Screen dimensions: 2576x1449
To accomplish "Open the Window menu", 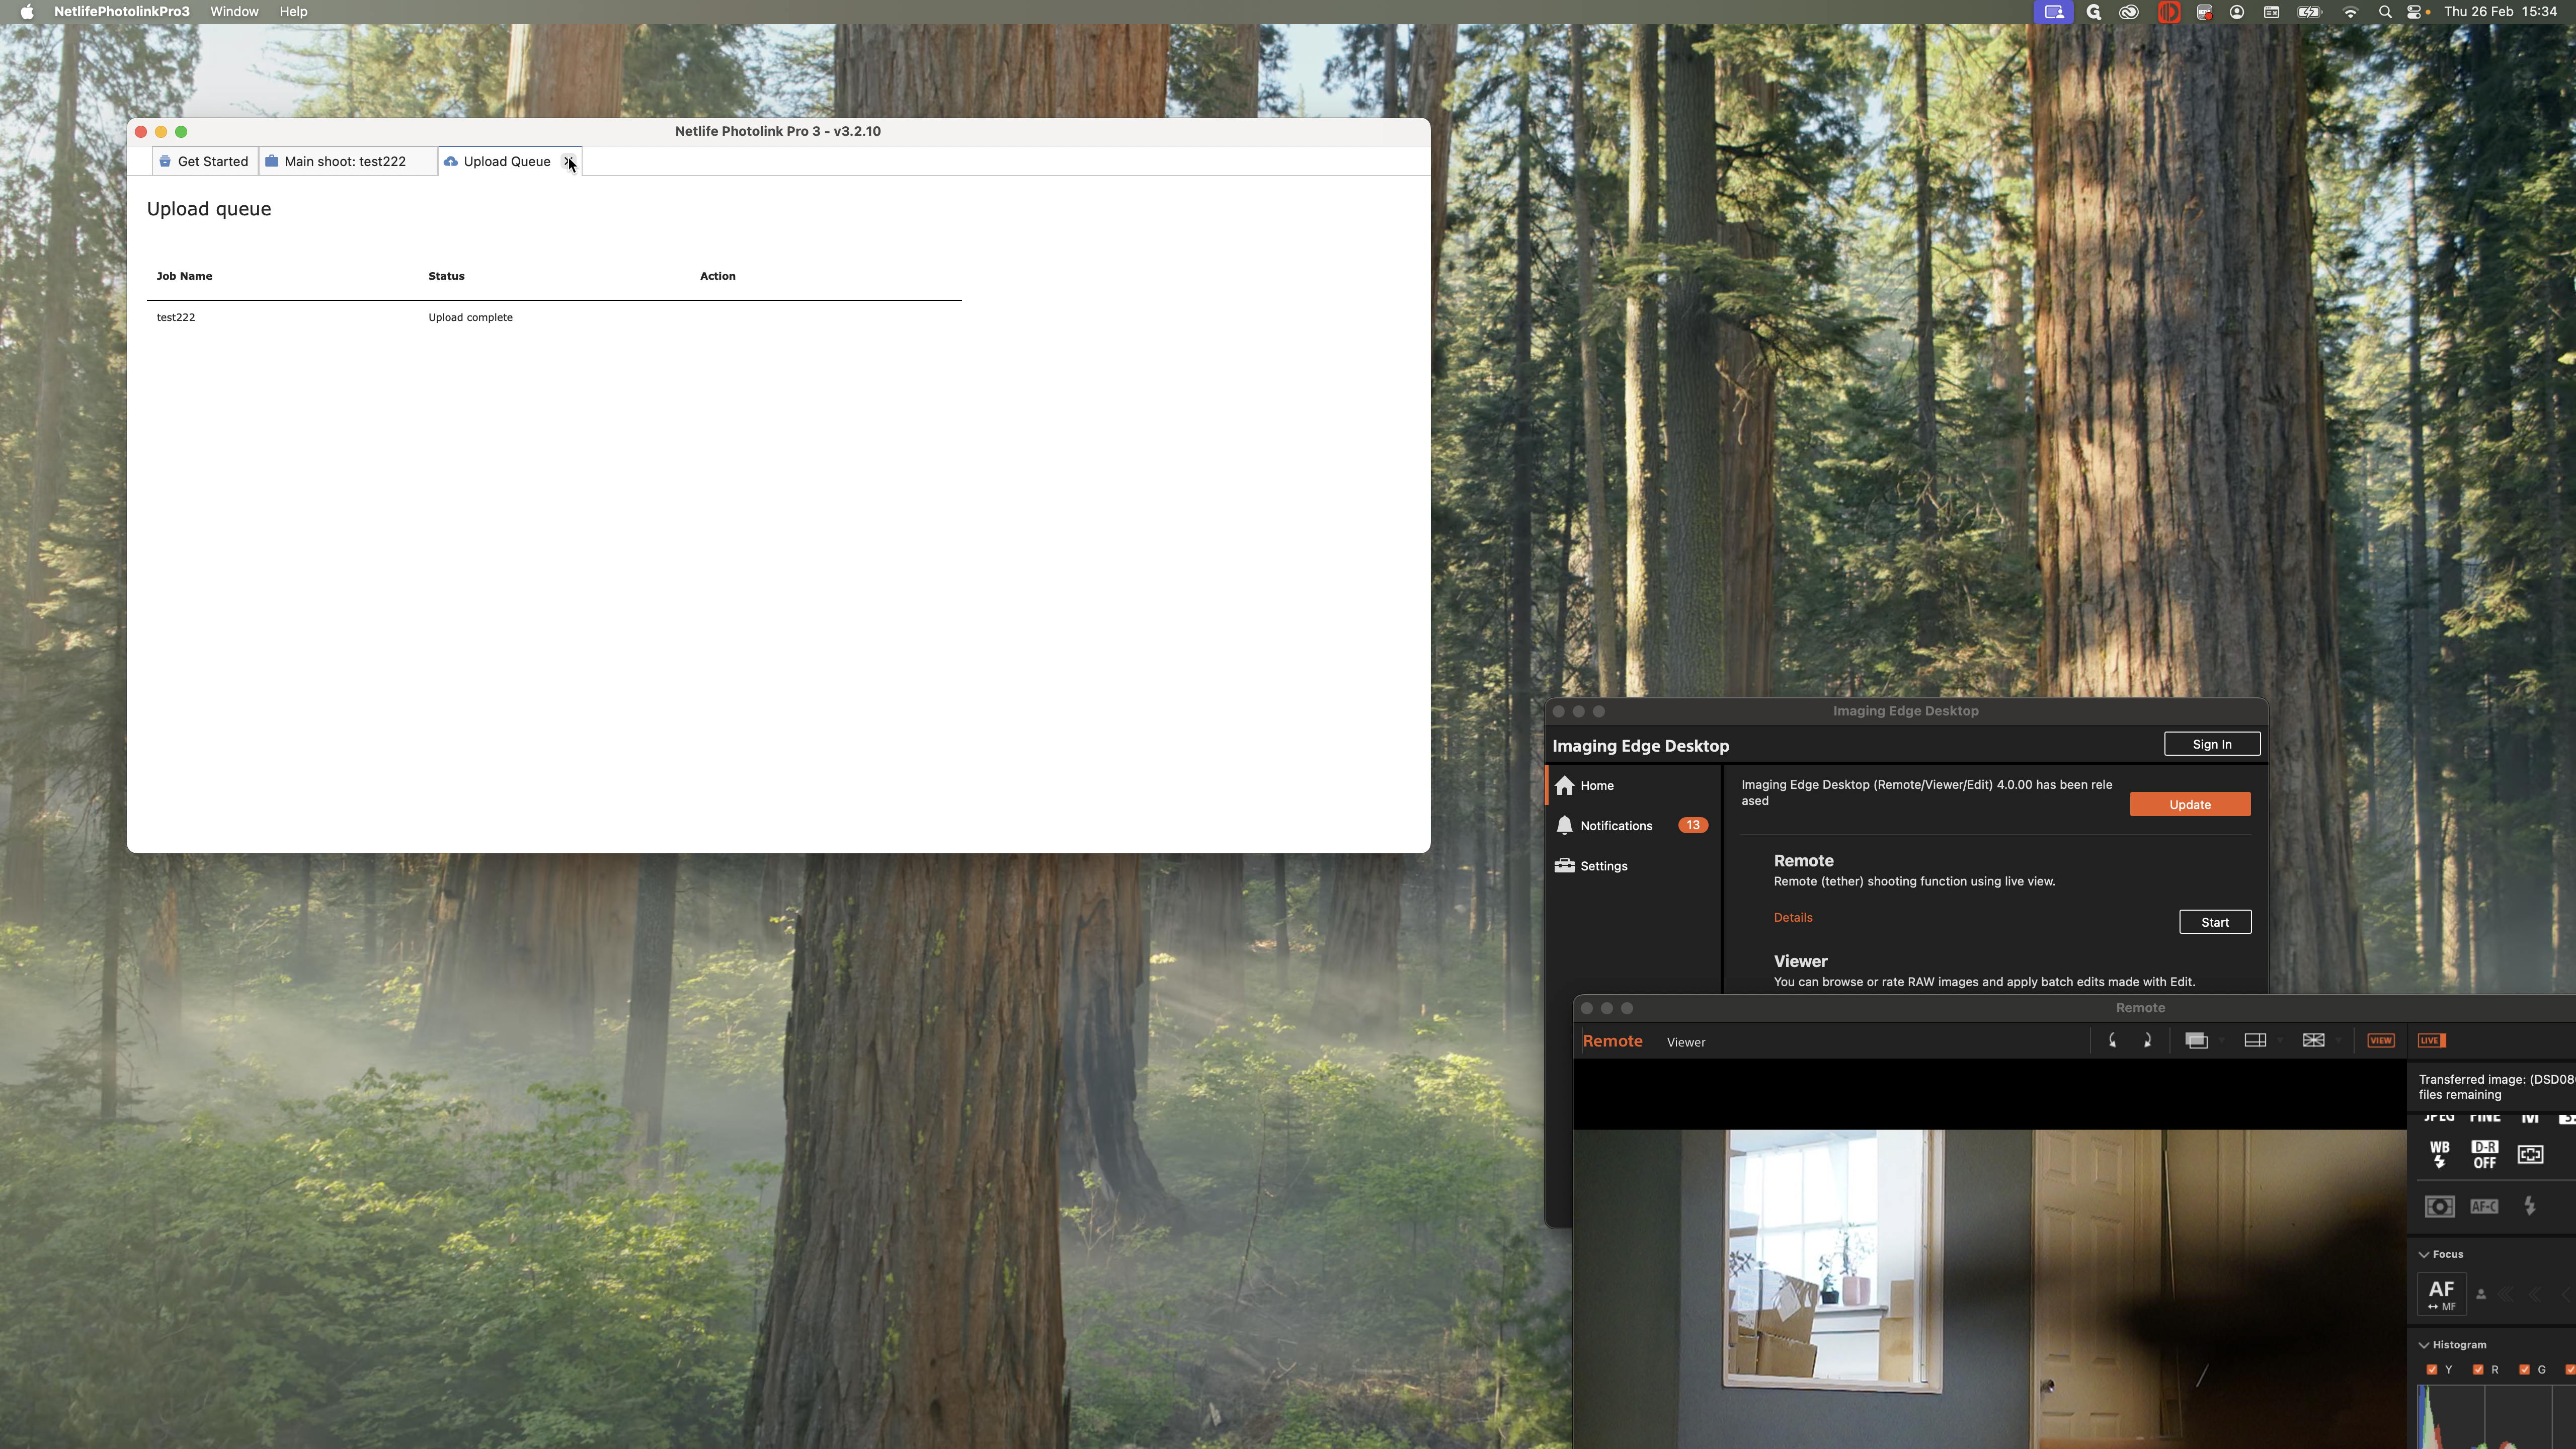I will 234,11.
